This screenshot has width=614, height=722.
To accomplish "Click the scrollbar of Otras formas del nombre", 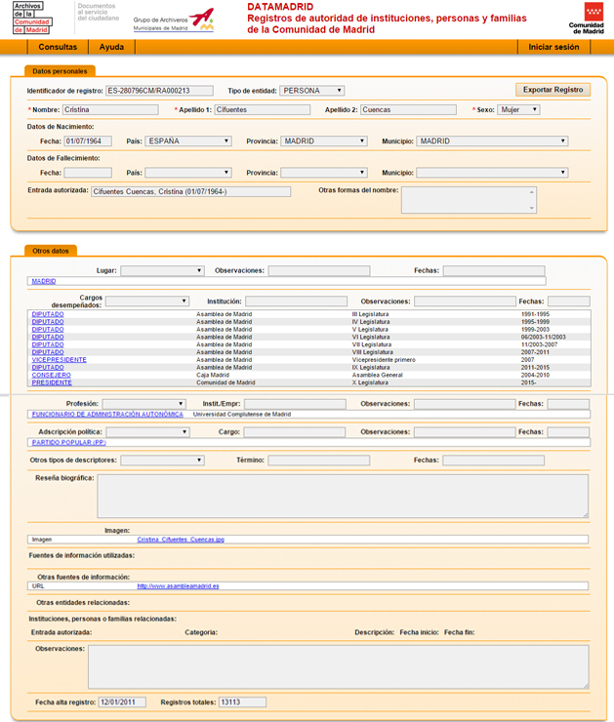I will point(532,200).
